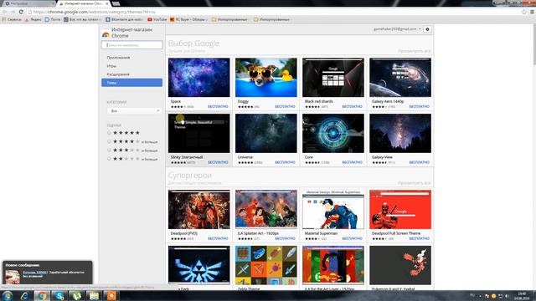Open the Windows Start menu
The image size is (536, 301).
tap(8, 296)
